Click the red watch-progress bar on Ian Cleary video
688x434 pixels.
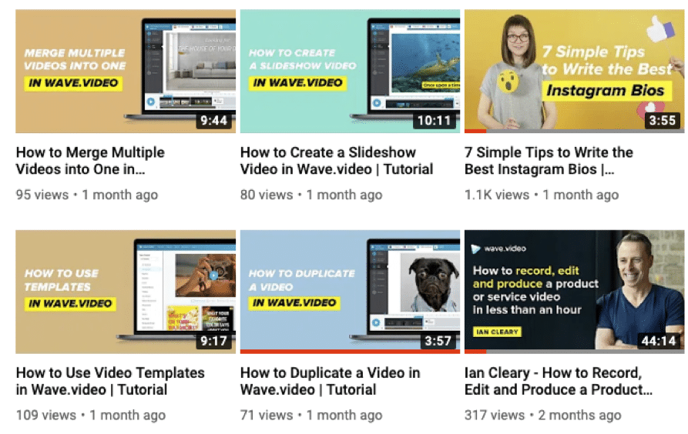coord(475,352)
